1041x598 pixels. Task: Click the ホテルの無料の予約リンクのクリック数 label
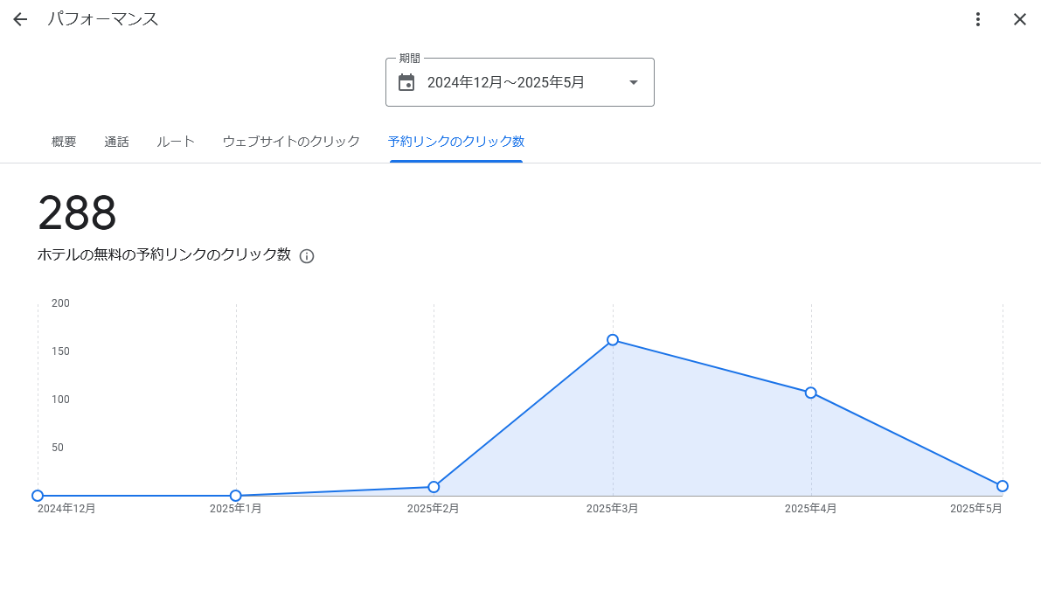[164, 255]
